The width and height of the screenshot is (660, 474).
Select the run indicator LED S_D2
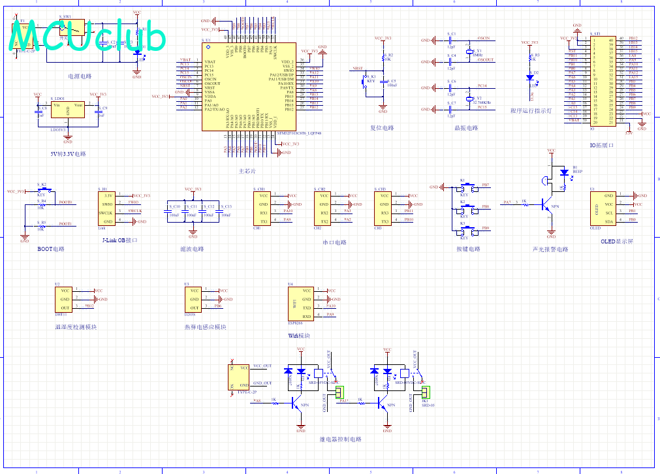pyautogui.click(x=529, y=78)
